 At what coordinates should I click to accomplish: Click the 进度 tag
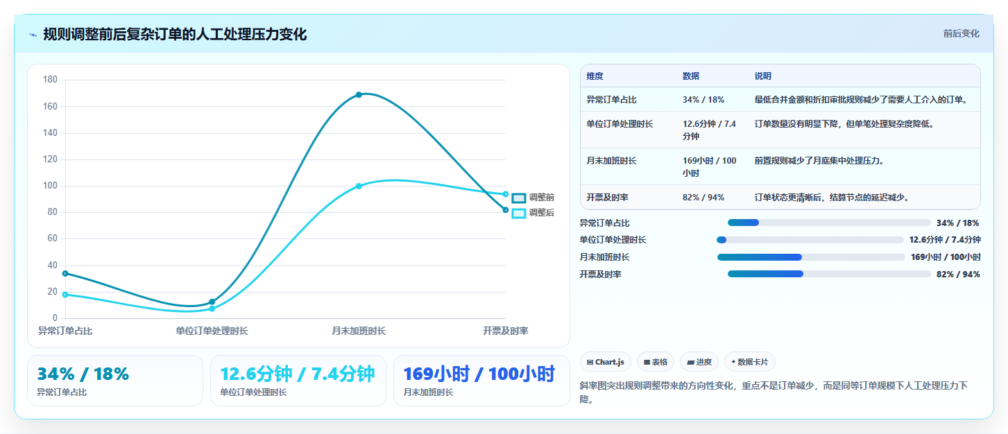pos(699,362)
